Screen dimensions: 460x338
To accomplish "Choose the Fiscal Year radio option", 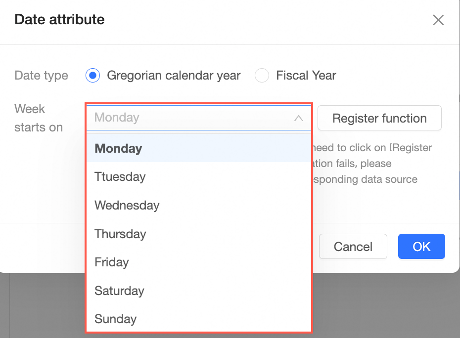I will 262,76.
